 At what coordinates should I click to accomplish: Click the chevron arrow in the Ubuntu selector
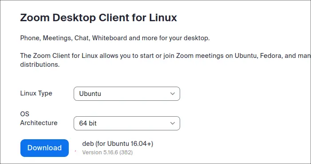coord(173,94)
